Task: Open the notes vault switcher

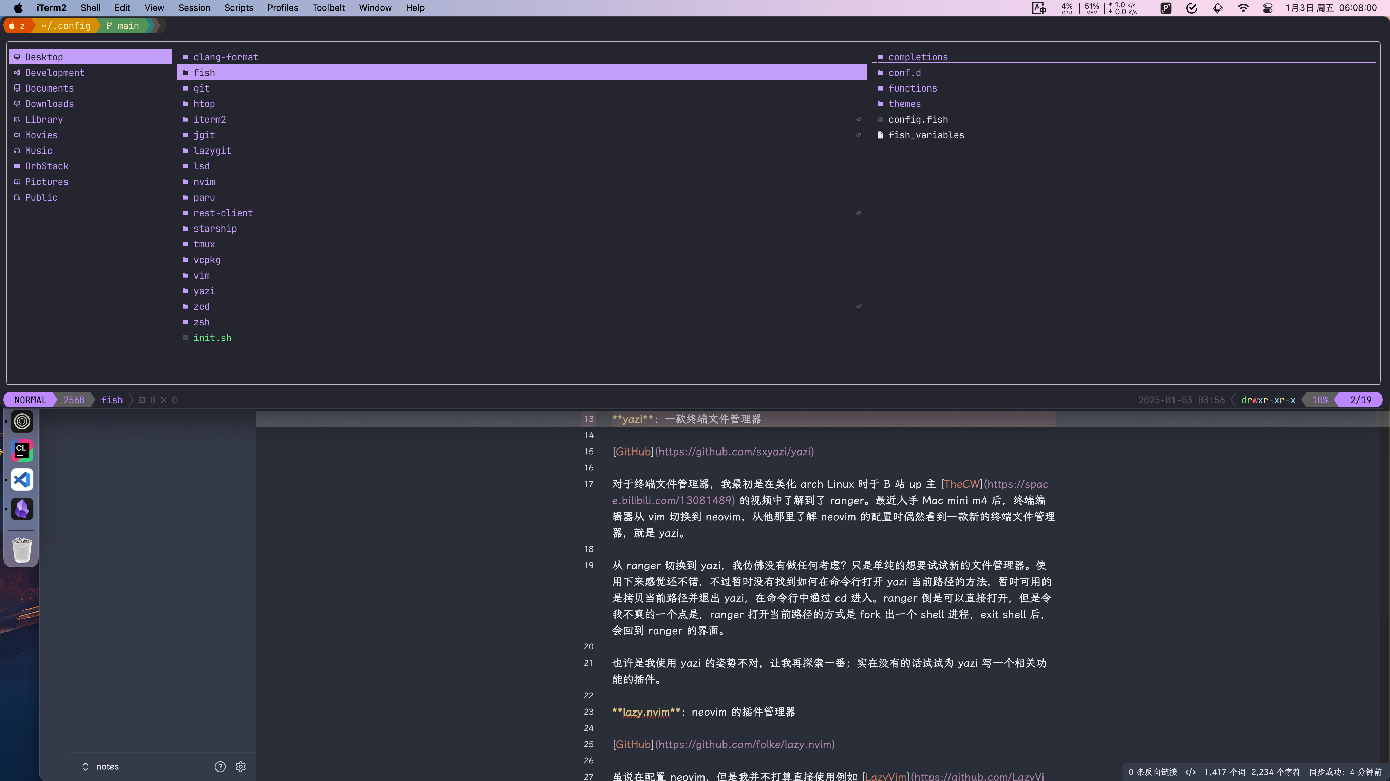Action: coord(100,766)
